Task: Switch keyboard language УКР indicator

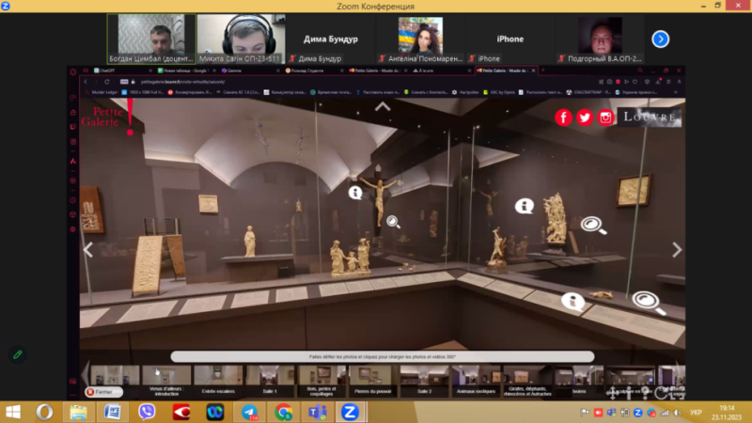Action: (696, 413)
